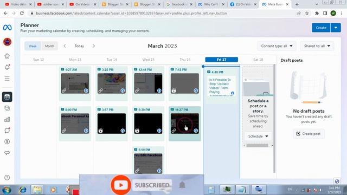The image size is (347, 195).
Task: Switch to first Blogger tab
Action: pyautogui.click(x=114, y=4)
